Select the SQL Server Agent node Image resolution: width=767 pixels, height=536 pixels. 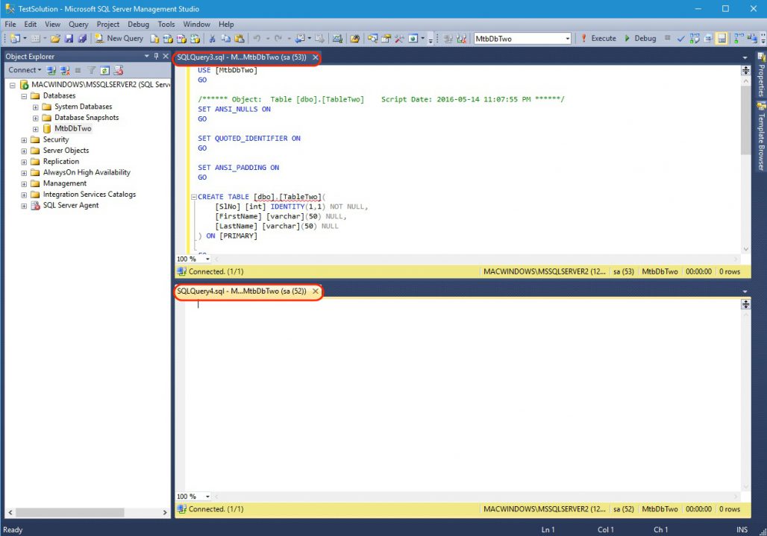71,205
